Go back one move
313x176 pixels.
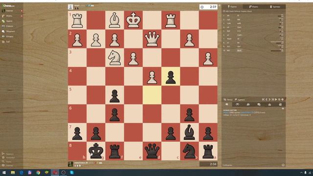coord(266,99)
